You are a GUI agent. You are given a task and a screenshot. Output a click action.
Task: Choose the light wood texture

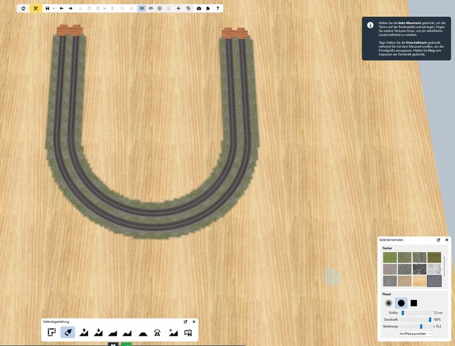coord(419,281)
